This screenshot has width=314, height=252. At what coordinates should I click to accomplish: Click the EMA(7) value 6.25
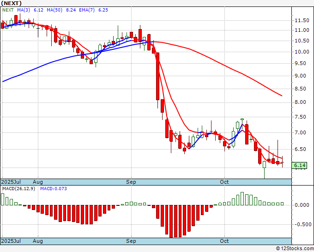click(103, 10)
